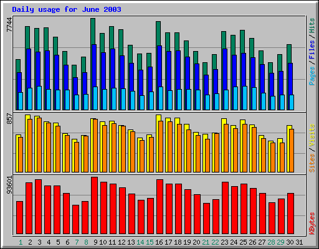319x249 pixels.
Task: Click day label 25 on the x-axis
Action: (x=243, y=242)
